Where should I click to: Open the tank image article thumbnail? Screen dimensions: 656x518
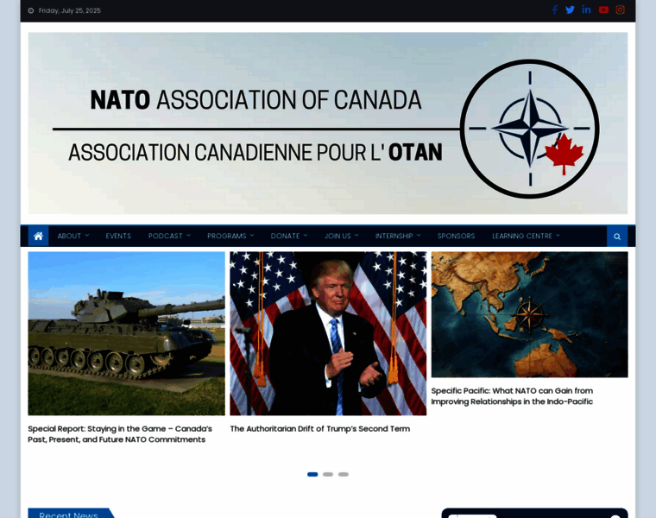click(x=126, y=333)
